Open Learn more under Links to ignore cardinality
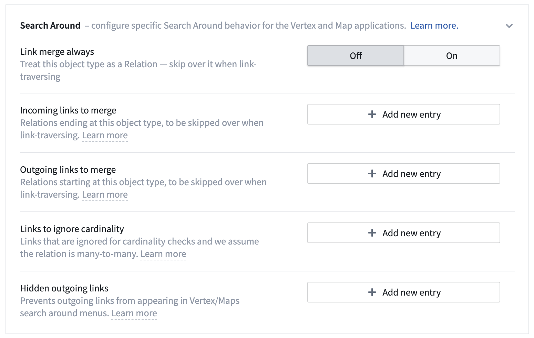Viewport: 534px width, 338px height. point(163,254)
